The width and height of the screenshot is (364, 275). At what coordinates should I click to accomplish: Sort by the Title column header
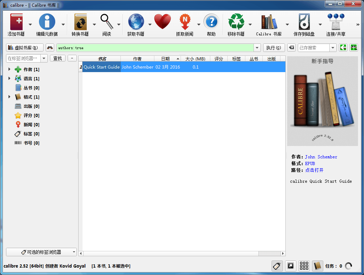click(x=102, y=59)
